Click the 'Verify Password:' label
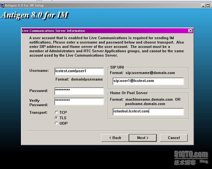 point(39,103)
